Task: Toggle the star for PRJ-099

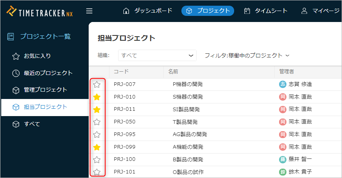Action: point(97,147)
